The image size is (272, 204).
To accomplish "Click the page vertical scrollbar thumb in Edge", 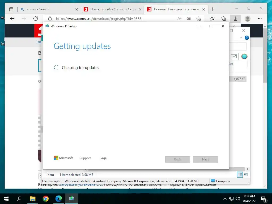I will tap(265, 56).
